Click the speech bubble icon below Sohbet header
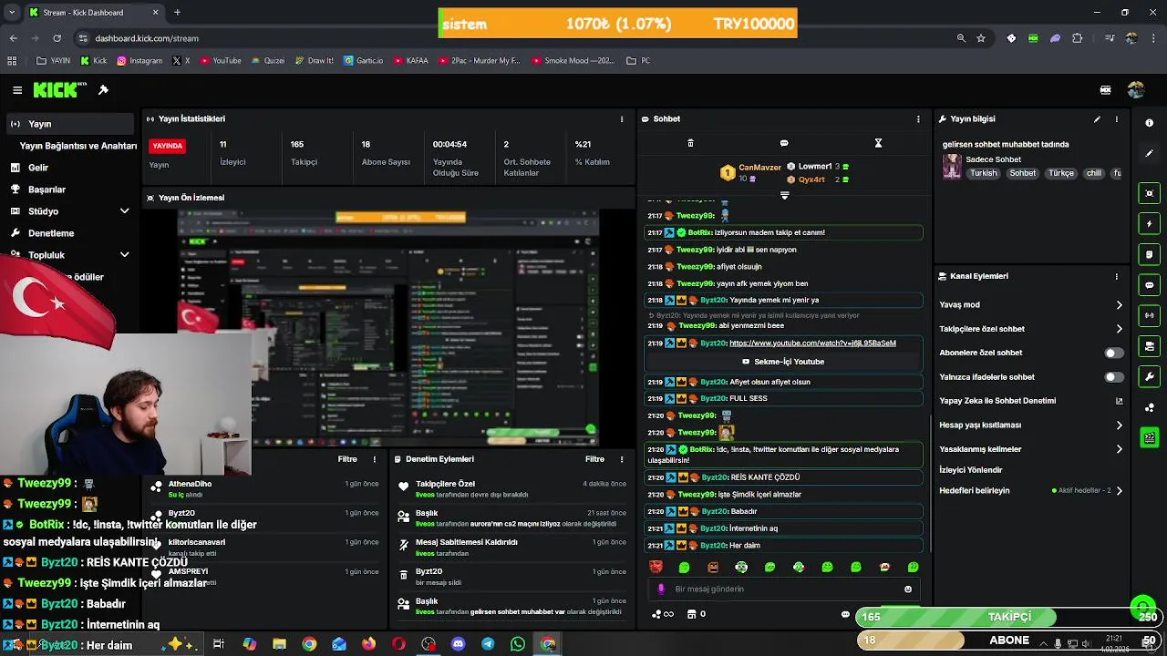 pos(784,143)
